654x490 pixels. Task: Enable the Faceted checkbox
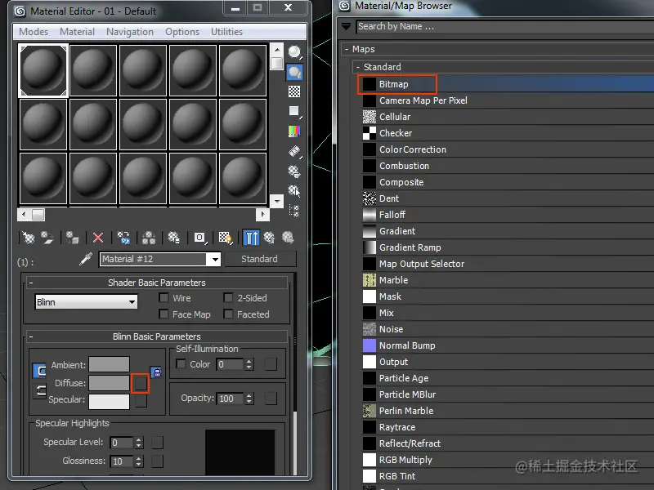pyautogui.click(x=228, y=314)
